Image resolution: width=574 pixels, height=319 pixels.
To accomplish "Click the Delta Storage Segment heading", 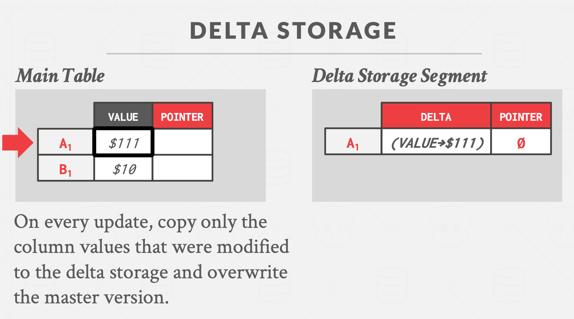I will coord(399,76).
